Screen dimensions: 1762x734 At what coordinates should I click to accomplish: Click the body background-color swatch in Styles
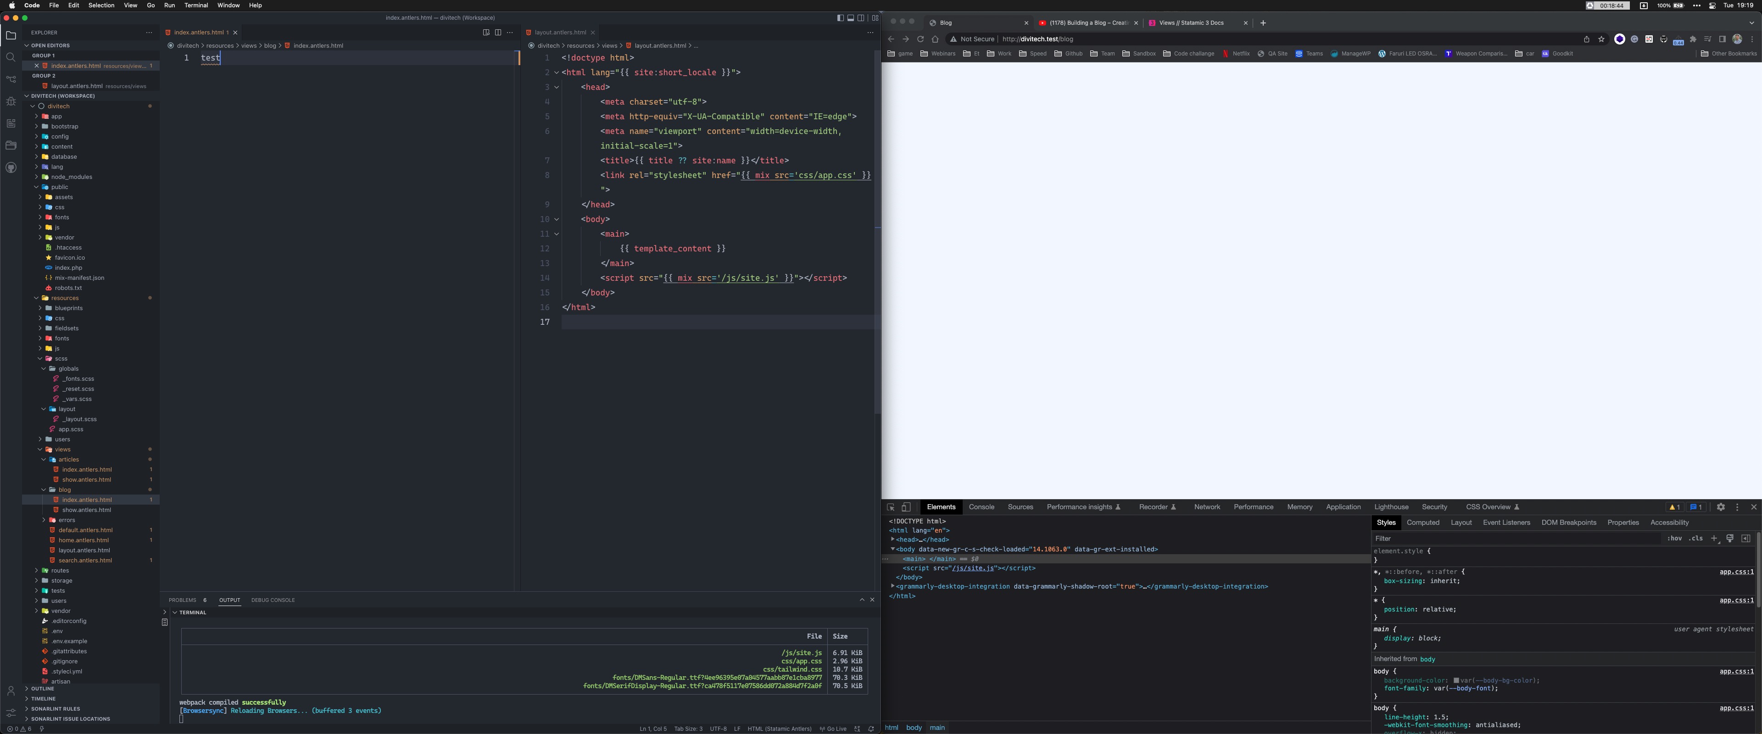(1456, 681)
